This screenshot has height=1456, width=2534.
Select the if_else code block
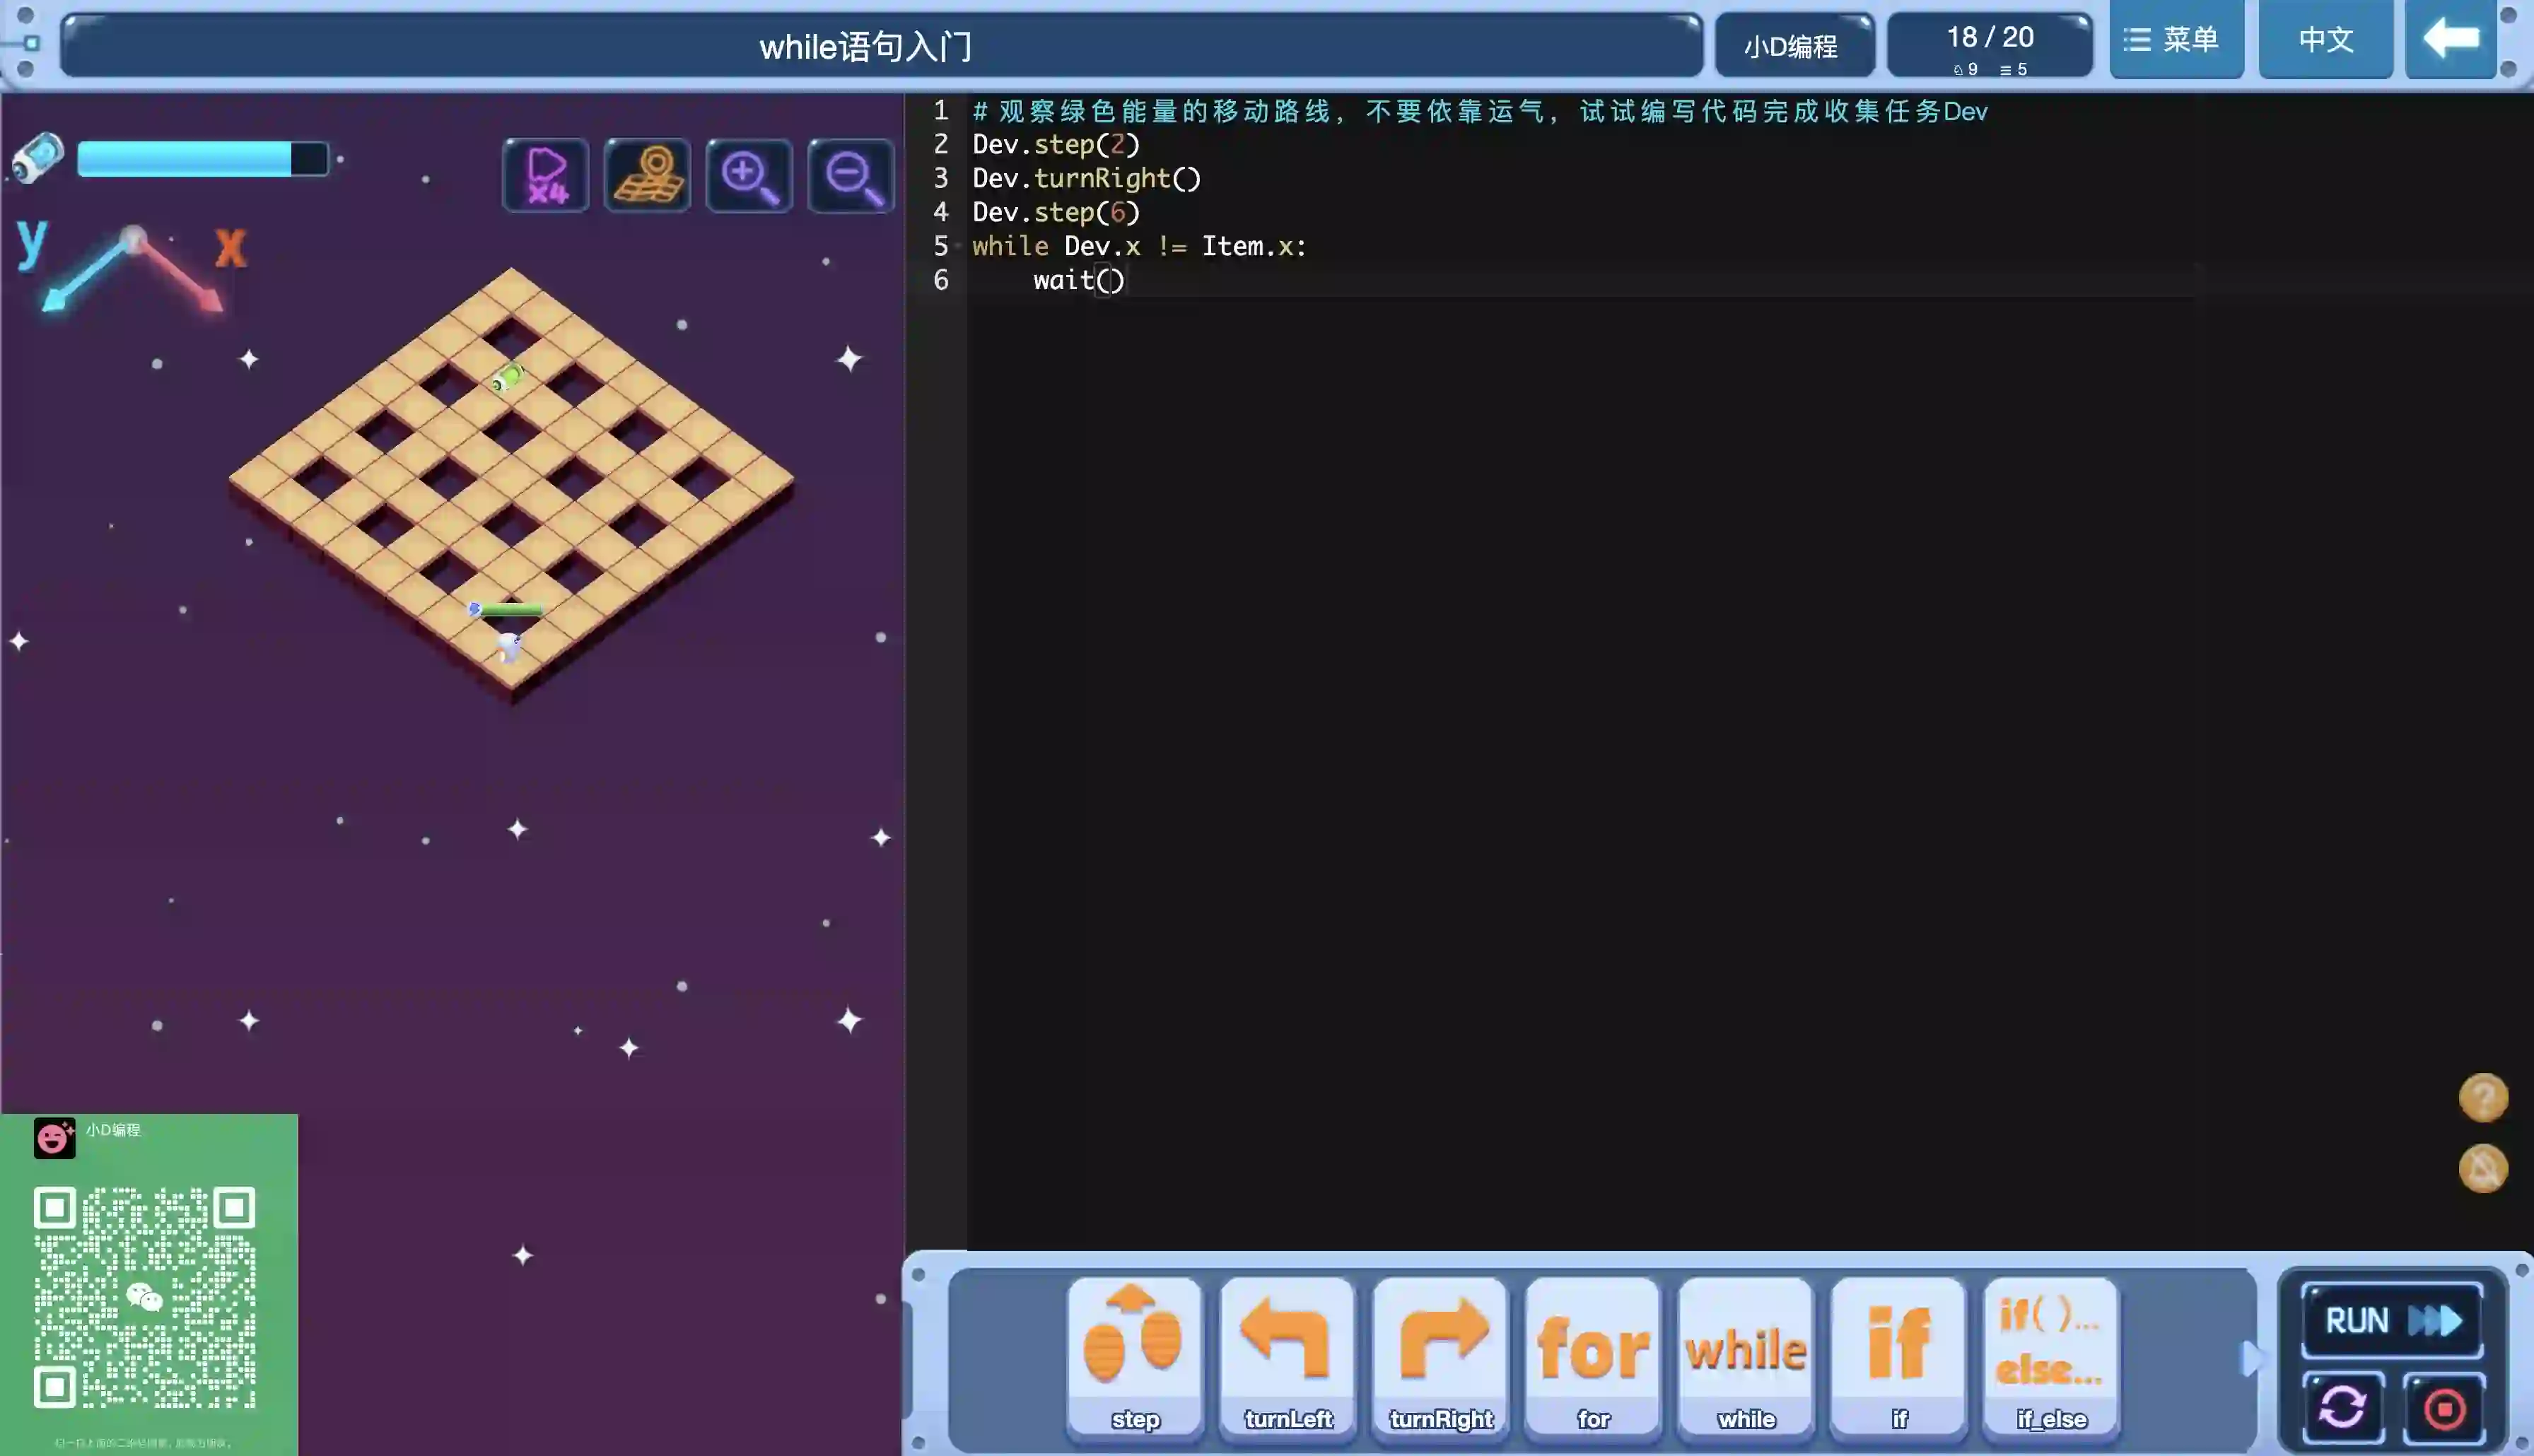[2050, 1354]
